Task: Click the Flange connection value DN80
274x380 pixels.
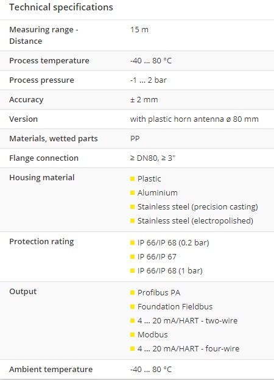Action: pyautogui.click(x=153, y=158)
